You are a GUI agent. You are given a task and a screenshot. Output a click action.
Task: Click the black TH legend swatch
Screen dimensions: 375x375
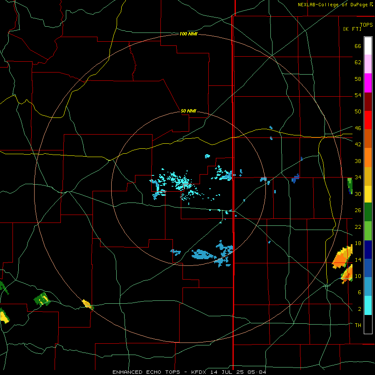click(x=368, y=324)
